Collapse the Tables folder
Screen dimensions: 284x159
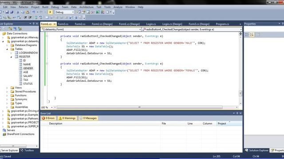[x=7, y=49]
